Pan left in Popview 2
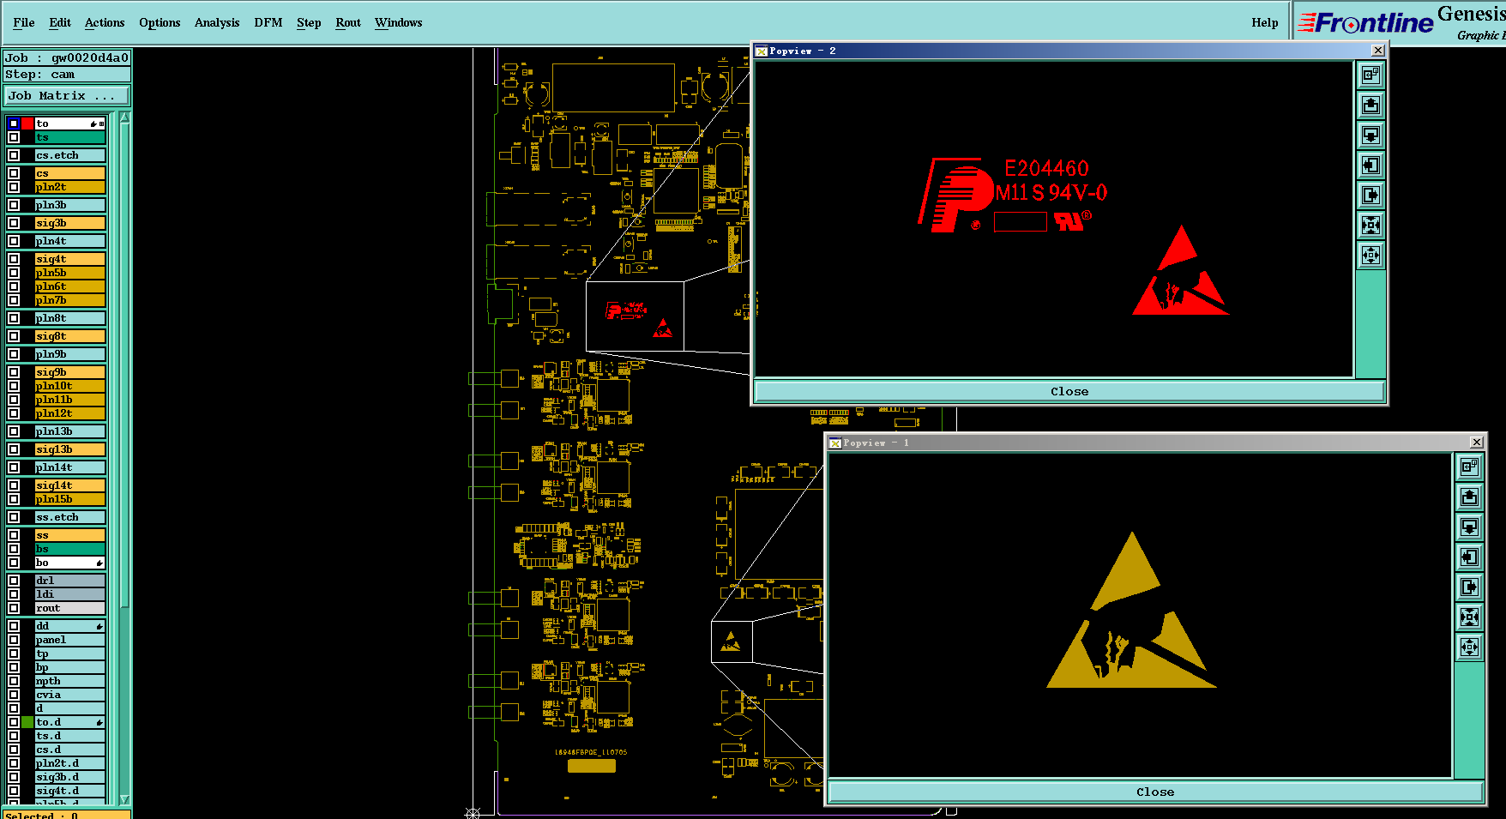The image size is (1506, 819). point(1370,165)
